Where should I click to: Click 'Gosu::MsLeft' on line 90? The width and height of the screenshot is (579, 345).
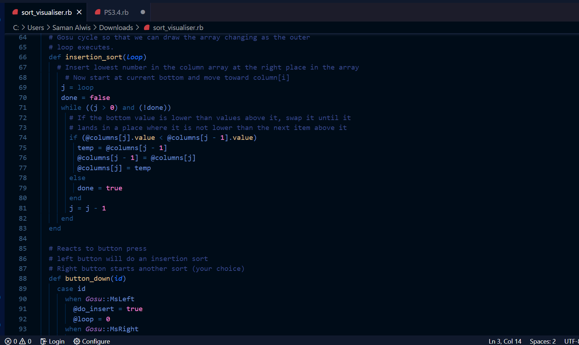point(110,299)
